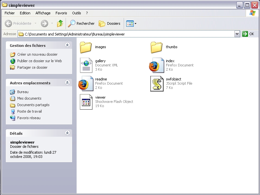This screenshot has height=195, width=260.
Task: Open the images folder icon
Action: tap(86, 47)
